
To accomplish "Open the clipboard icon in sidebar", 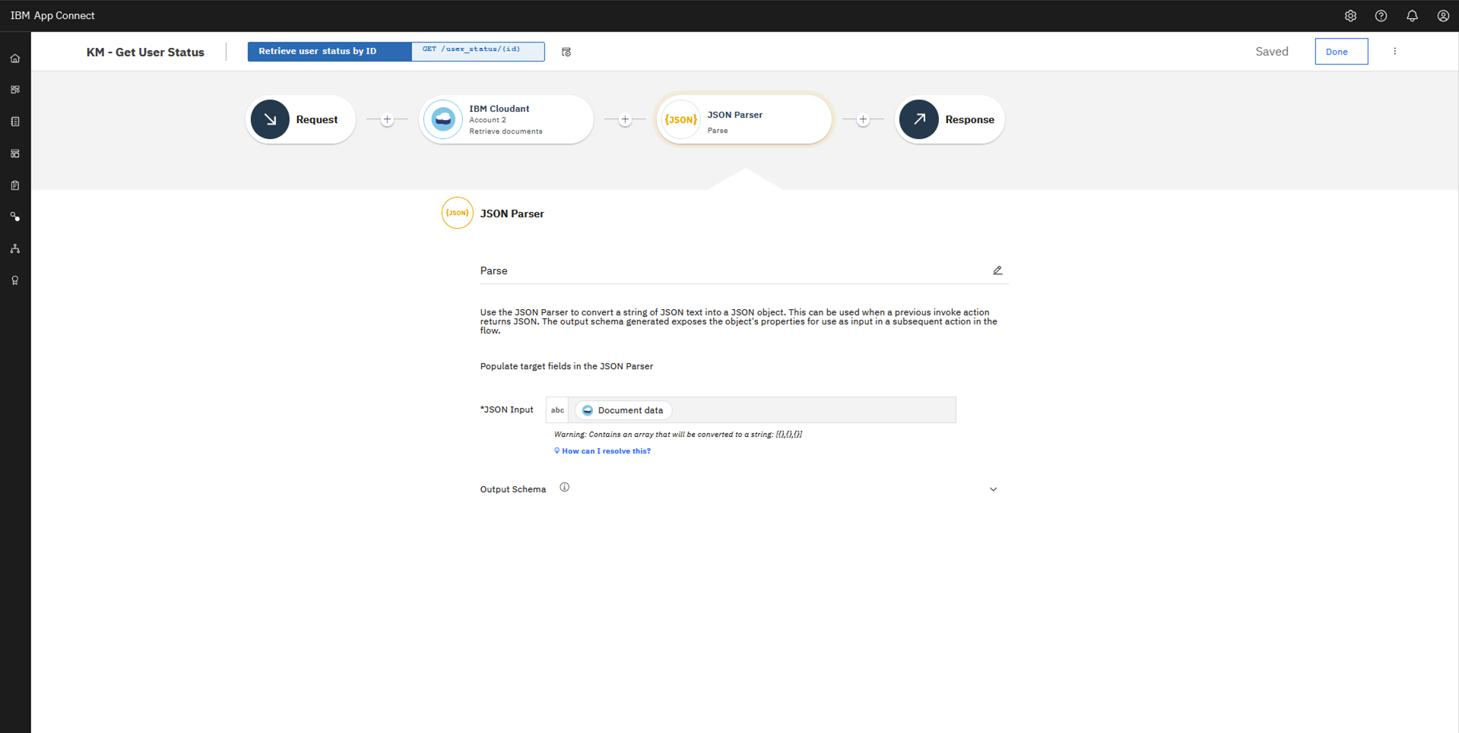I will 15,185.
